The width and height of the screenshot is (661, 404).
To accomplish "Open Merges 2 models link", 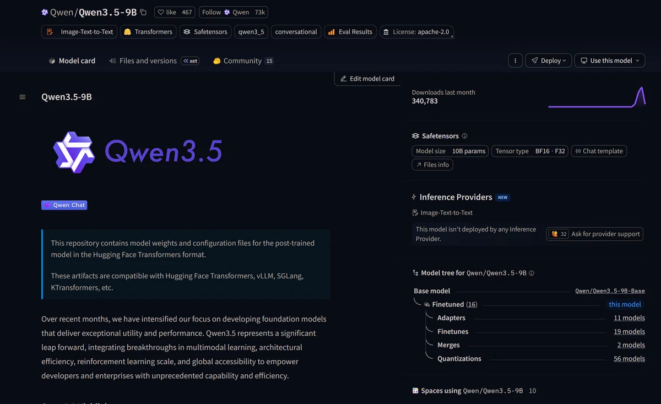I will click(631, 345).
